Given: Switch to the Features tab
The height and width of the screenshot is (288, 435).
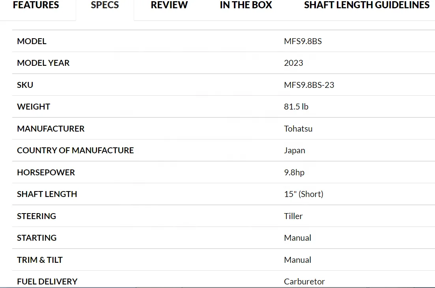Looking at the screenshot, I should tap(36, 6).
